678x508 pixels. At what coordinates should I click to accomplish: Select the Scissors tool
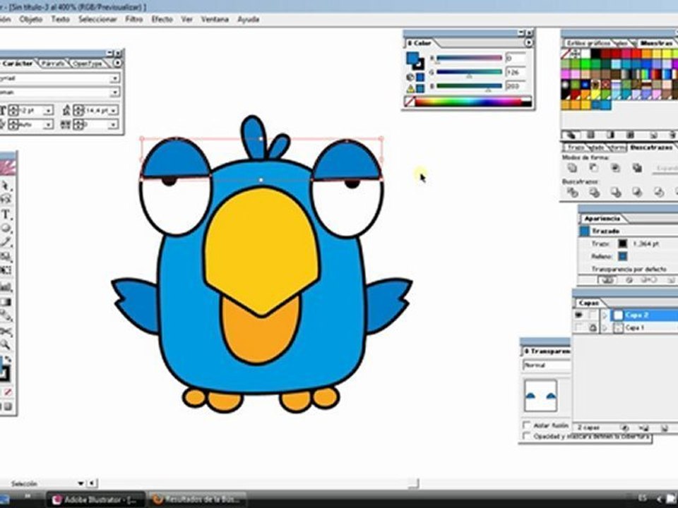[x=6, y=332]
